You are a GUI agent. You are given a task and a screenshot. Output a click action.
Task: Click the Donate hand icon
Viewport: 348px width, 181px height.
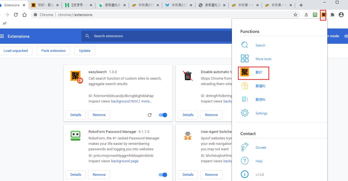[x=244, y=147]
